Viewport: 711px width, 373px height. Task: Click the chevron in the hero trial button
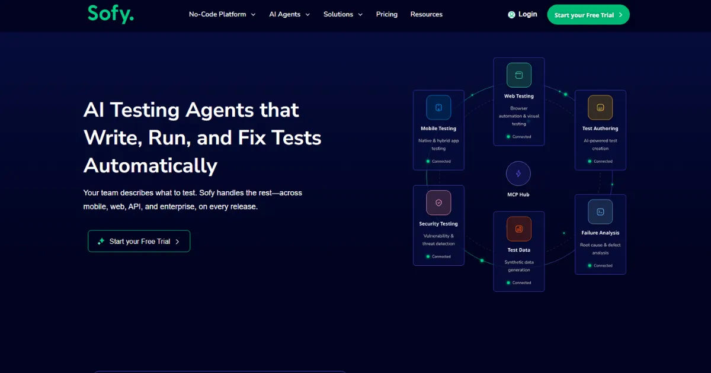177,242
